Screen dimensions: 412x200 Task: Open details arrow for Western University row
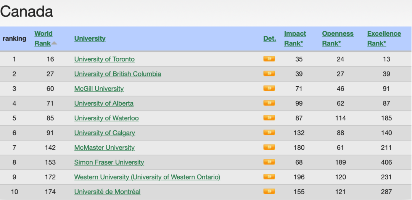[269, 177]
